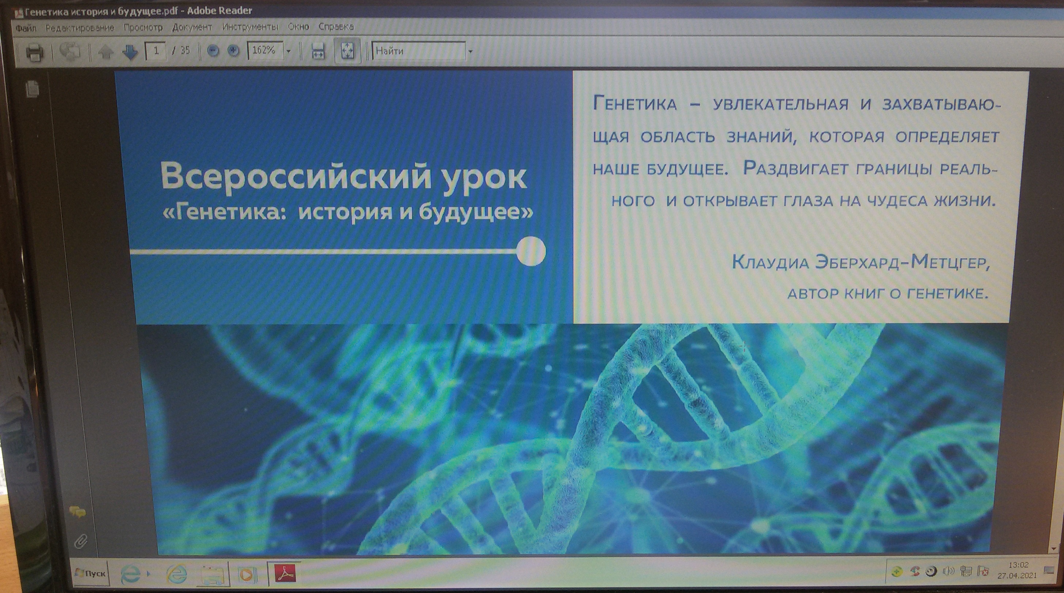
Task: Zoom out with the minus button
Action: click(213, 51)
